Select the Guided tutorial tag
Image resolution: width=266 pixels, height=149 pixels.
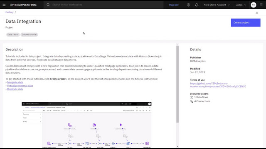coord(29,34)
